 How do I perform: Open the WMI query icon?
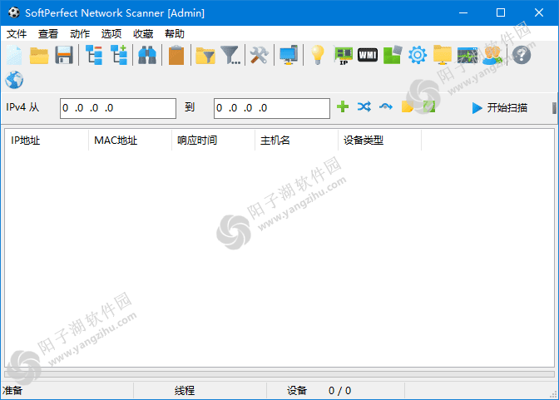coord(368,55)
